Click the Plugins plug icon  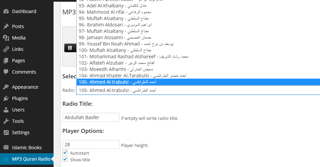[x=6, y=98]
